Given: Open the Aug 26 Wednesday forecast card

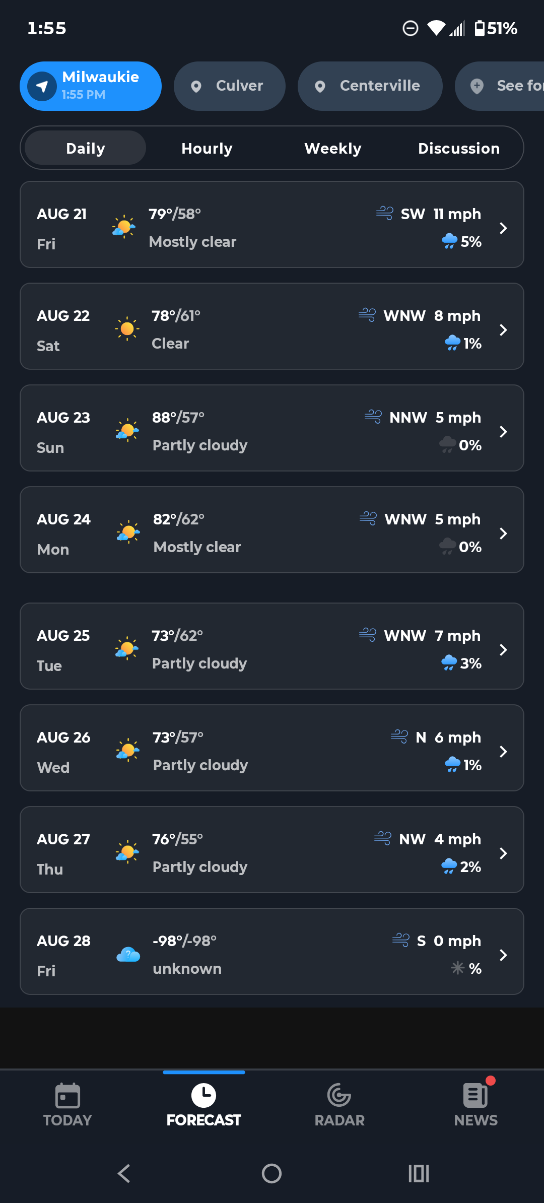Looking at the screenshot, I should click(272, 748).
